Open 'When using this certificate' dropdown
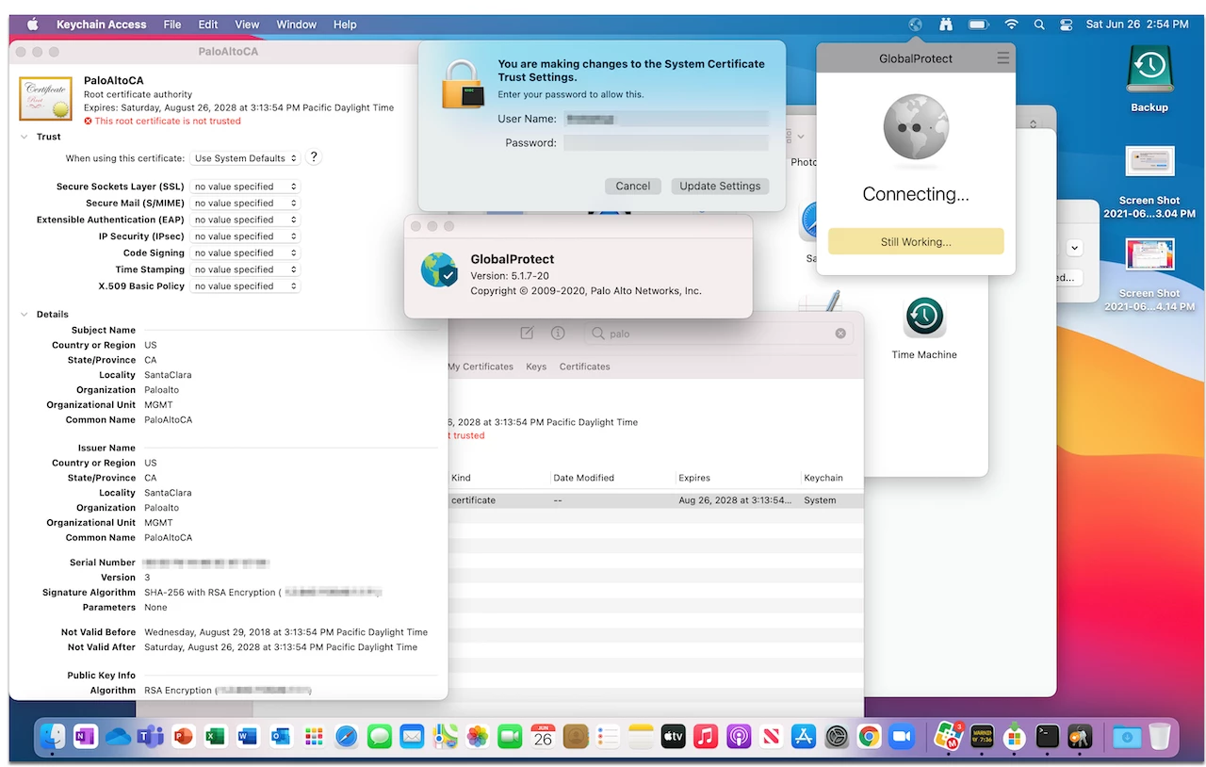The width and height of the screenshot is (1206, 767). coord(245,158)
